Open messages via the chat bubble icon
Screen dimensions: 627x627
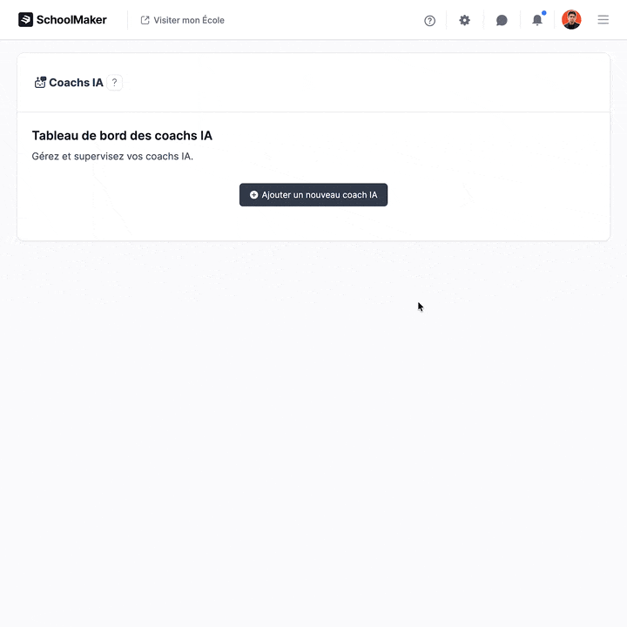coord(502,20)
